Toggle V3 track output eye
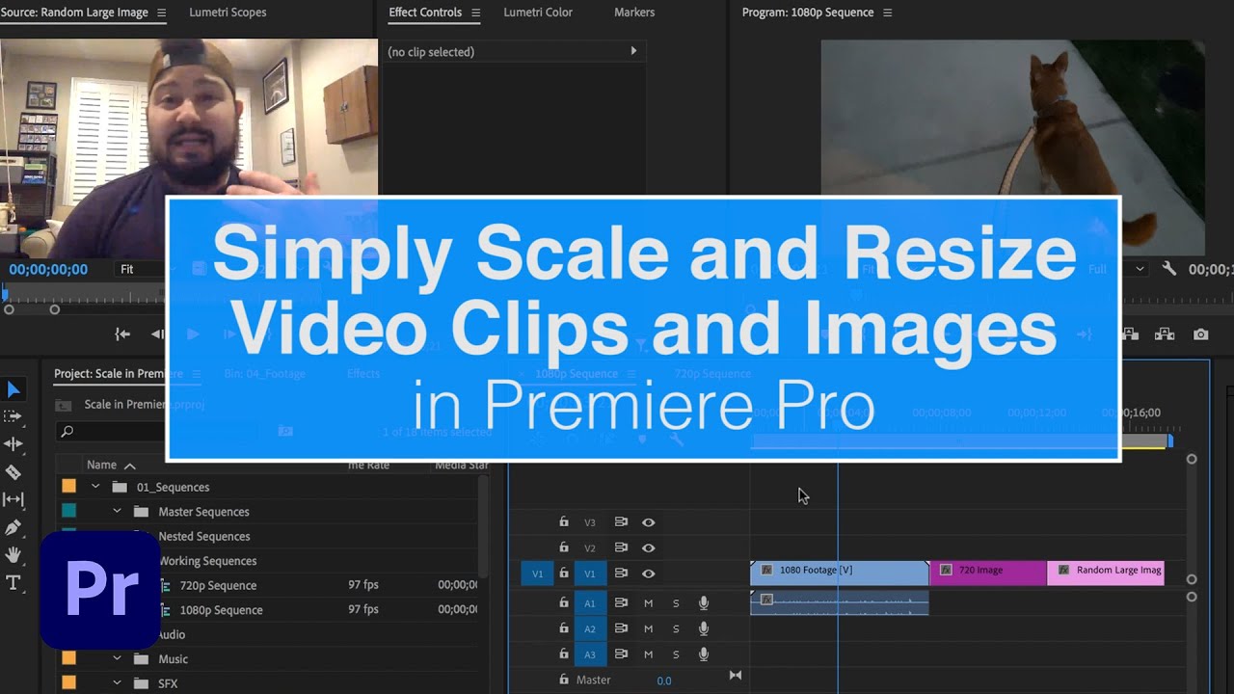The width and height of the screenshot is (1234, 694). point(649,522)
